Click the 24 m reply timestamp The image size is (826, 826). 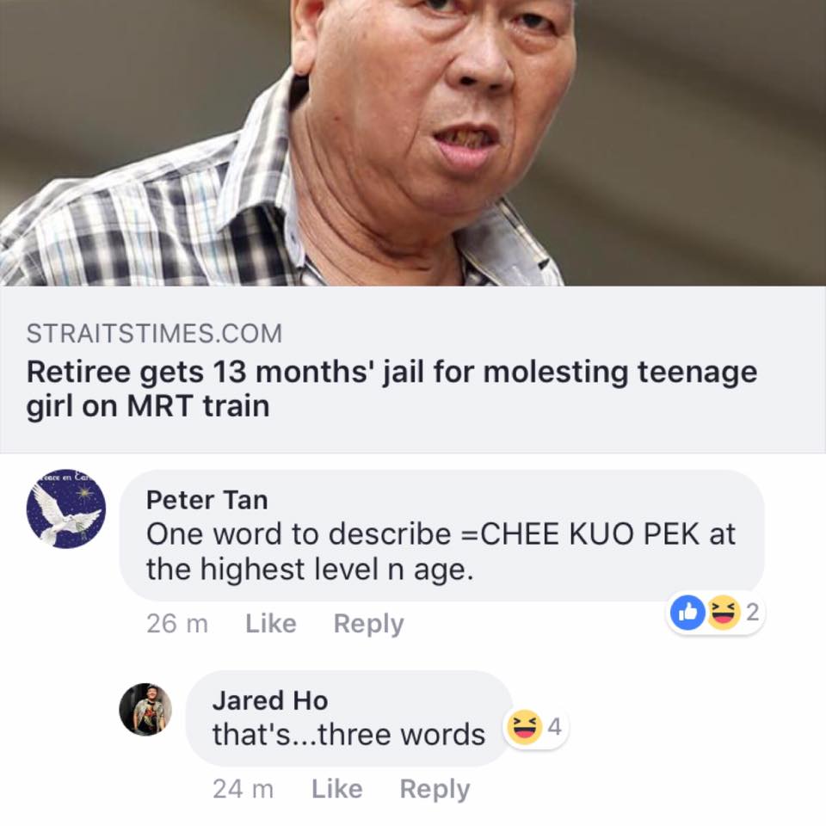pyautogui.click(x=243, y=789)
